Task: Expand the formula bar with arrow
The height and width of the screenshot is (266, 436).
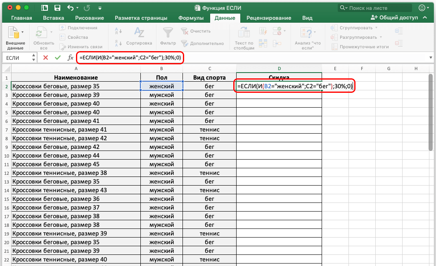Action: (430, 58)
